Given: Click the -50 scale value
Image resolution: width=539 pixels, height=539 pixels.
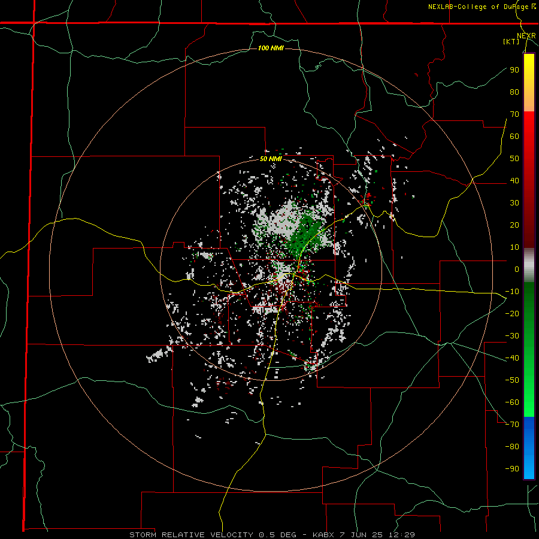Looking at the screenshot, I should [x=512, y=380].
